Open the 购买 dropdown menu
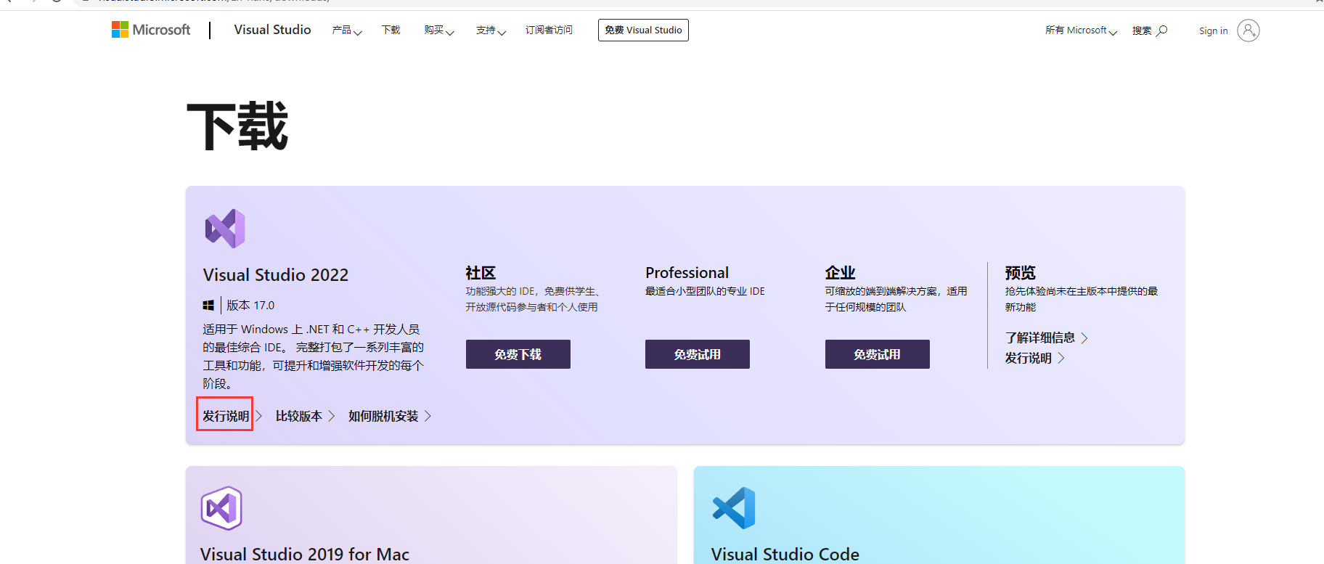The image size is (1324, 564). (x=439, y=30)
